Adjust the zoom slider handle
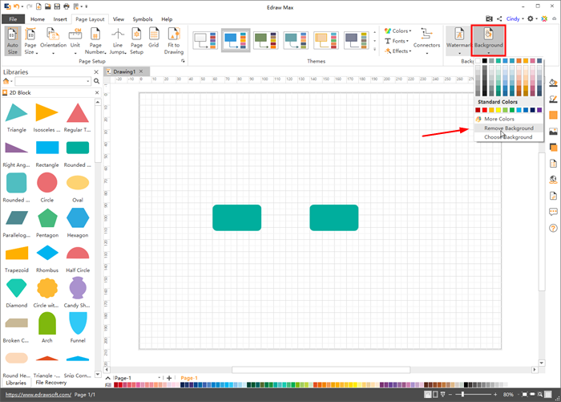The width and height of the screenshot is (561, 402). 462,395
